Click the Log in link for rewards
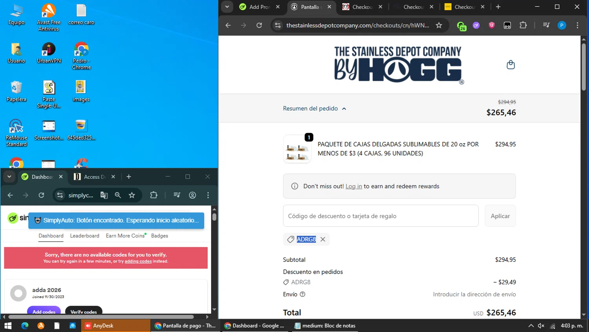Image resolution: width=589 pixels, height=332 pixels. [354, 186]
